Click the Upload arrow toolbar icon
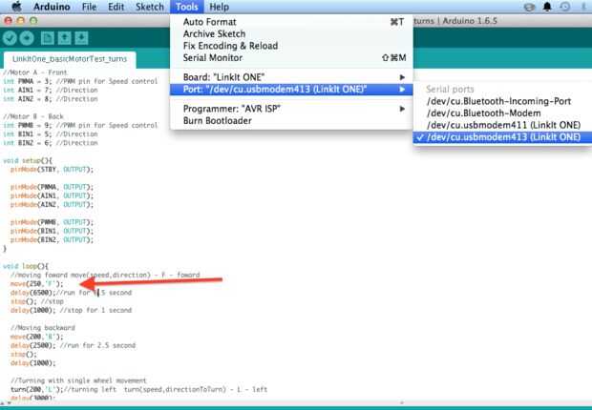This screenshot has width=592, height=410. pyautogui.click(x=27, y=38)
